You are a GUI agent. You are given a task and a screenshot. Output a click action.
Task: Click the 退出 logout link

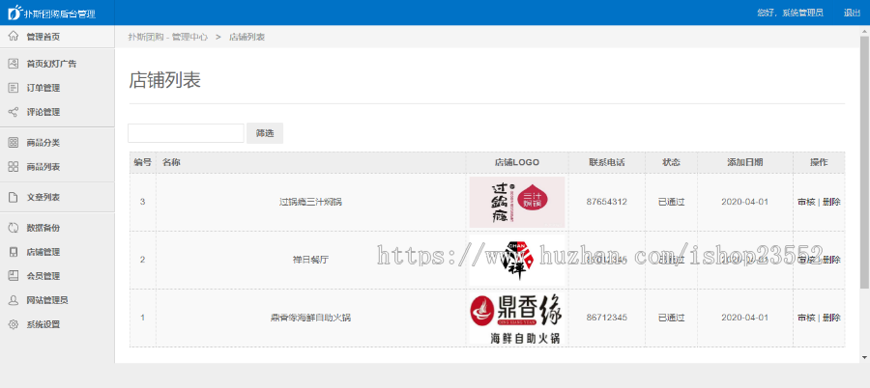tap(852, 13)
